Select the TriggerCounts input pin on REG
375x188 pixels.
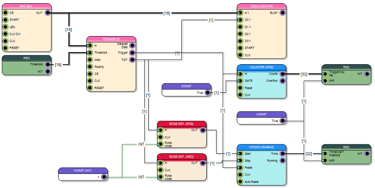point(325,74)
